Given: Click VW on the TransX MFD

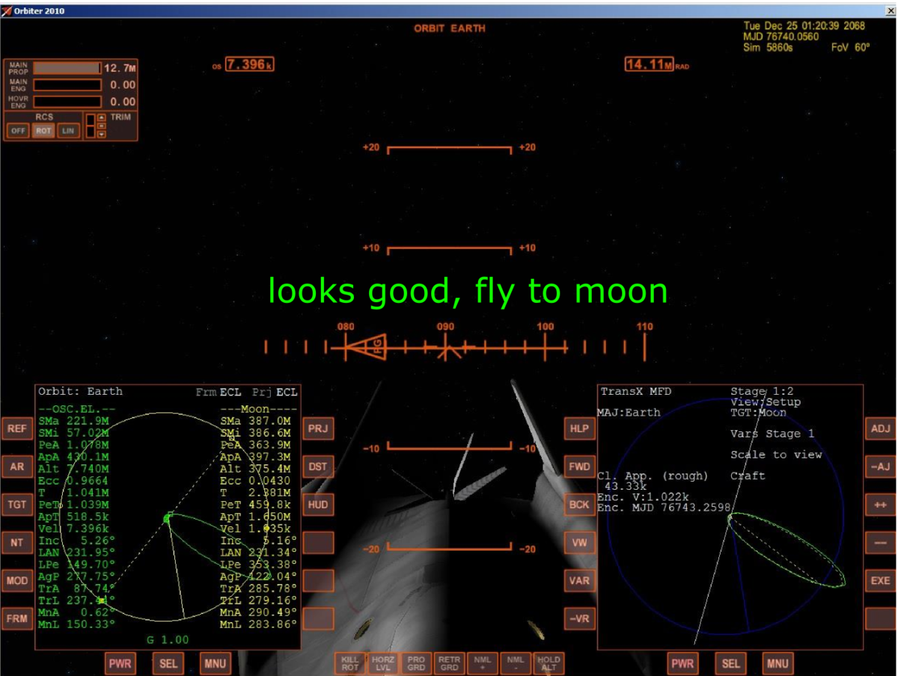Looking at the screenshot, I should (x=579, y=543).
